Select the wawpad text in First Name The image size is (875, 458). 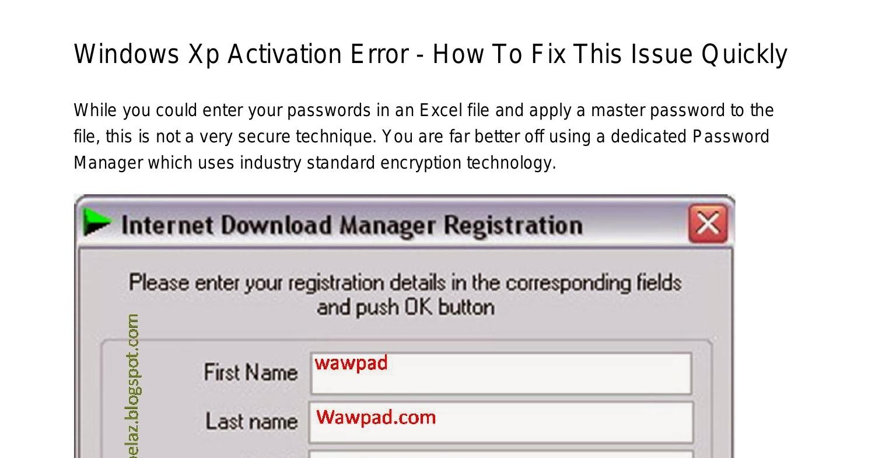(351, 363)
